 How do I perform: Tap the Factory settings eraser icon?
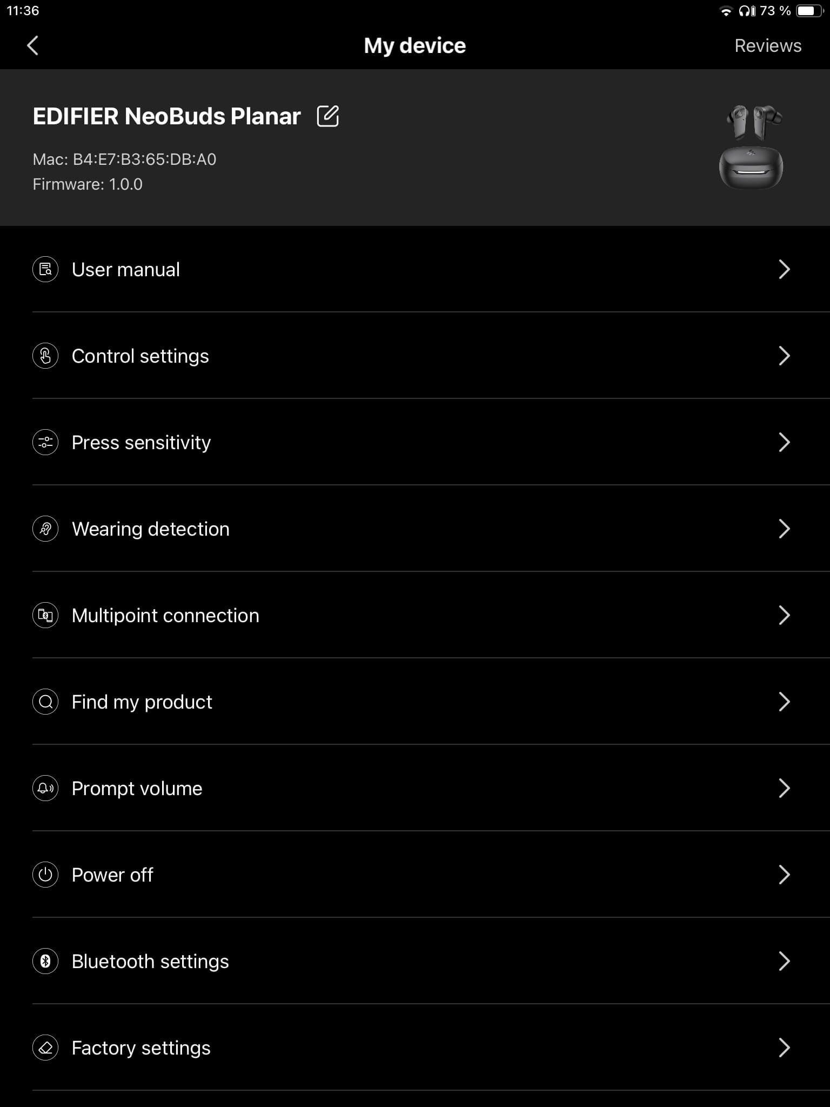(x=45, y=1048)
